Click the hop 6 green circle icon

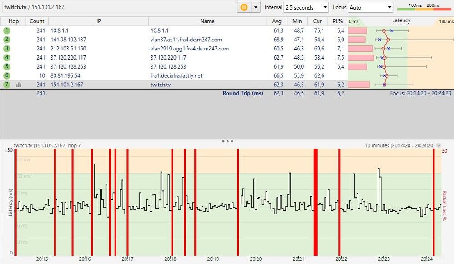point(6,75)
